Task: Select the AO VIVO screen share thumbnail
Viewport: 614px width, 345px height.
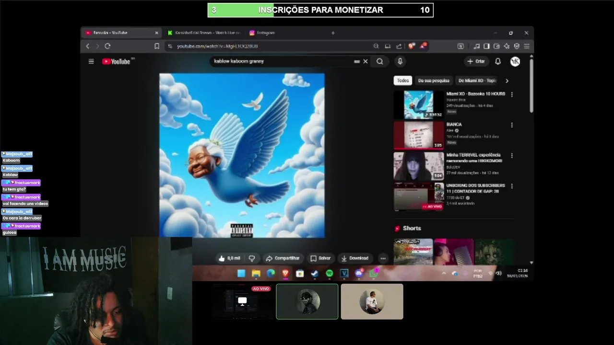Action: point(242,301)
